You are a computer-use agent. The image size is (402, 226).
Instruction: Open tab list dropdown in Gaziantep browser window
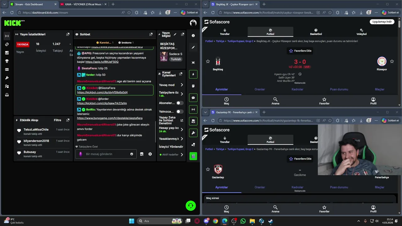pos(205,112)
